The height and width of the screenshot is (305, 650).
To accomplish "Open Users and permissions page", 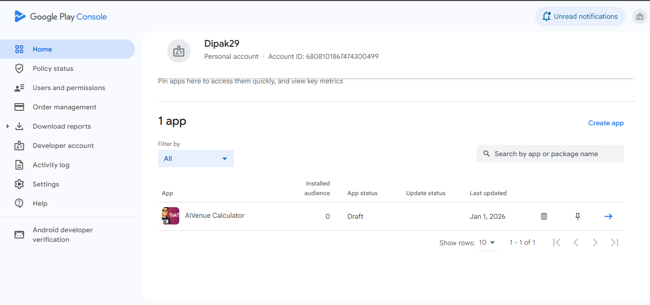I will pyautogui.click(x=68, y=88).
